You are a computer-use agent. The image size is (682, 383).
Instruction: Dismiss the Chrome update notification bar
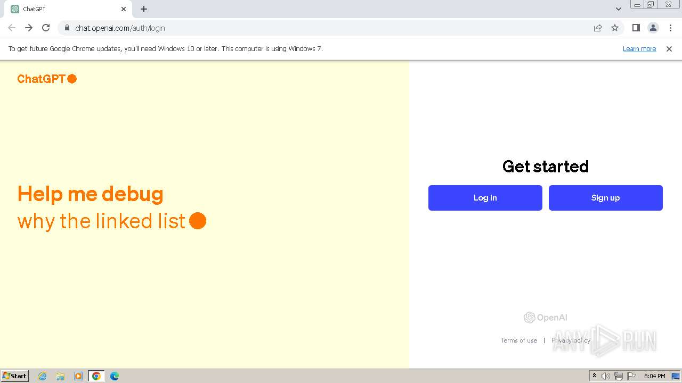[x=669, y=49]
